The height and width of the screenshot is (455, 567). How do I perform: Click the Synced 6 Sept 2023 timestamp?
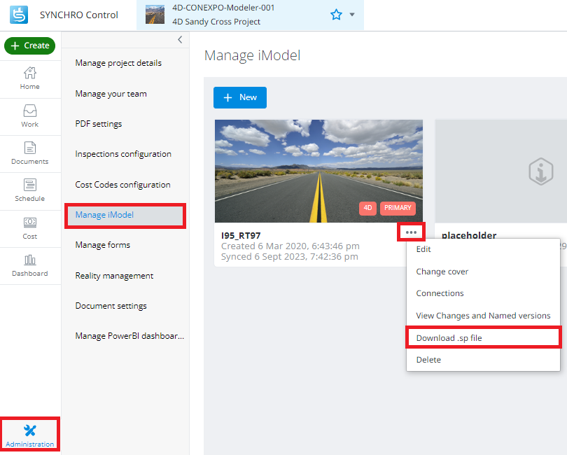click(290, 256)
